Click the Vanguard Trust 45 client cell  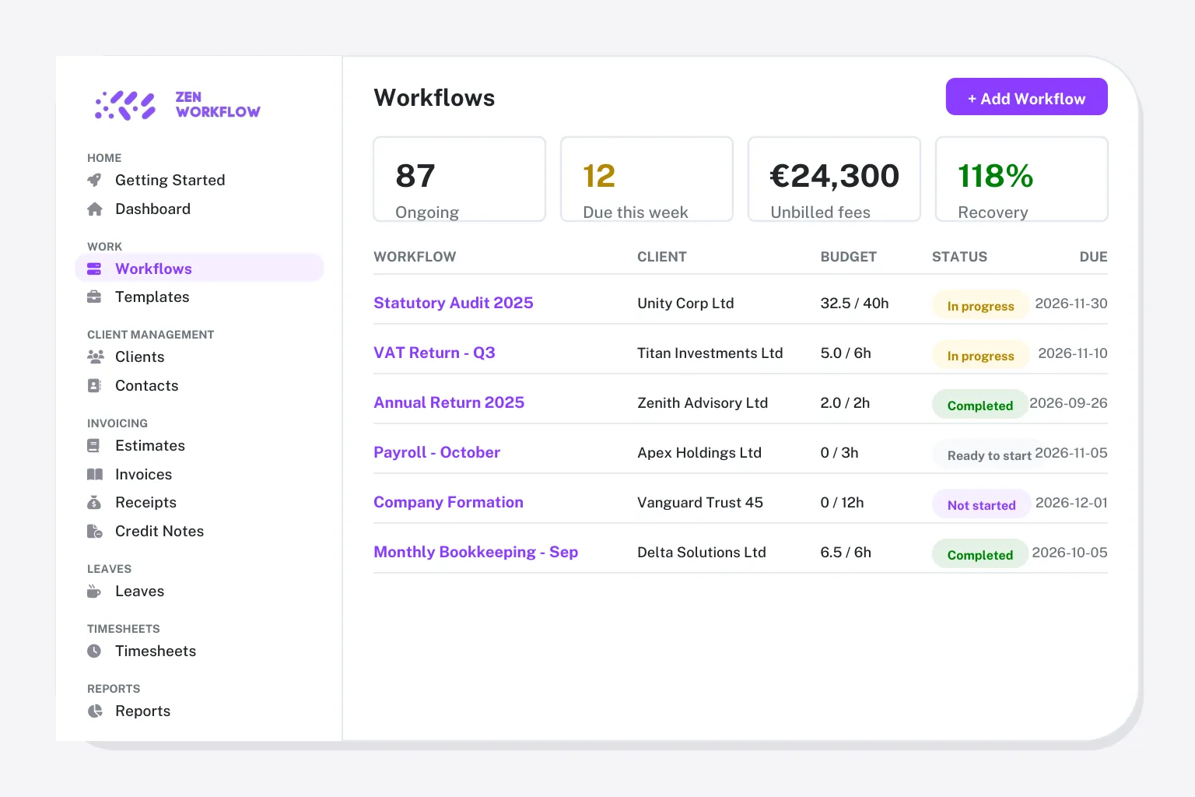pyautogui.click(x=700, y=503)
